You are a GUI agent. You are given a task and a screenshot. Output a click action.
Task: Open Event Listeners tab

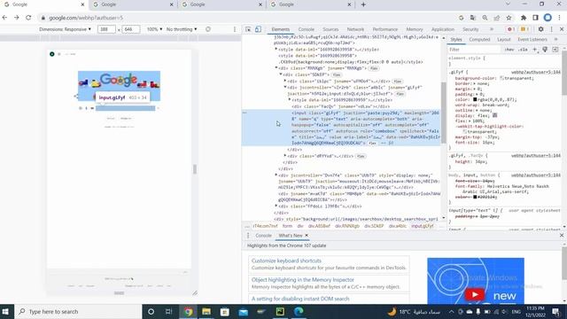click(x=532, y=39)
